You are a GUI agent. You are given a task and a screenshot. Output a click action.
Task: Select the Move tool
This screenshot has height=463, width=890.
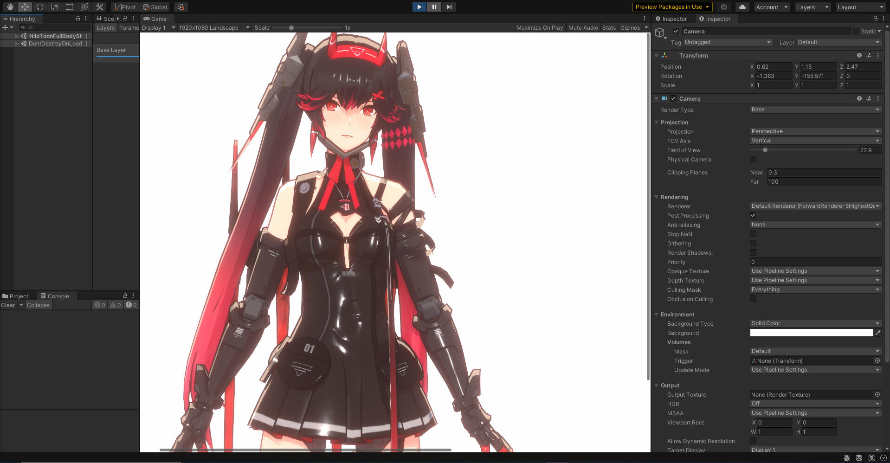click(x=25, y=7)
